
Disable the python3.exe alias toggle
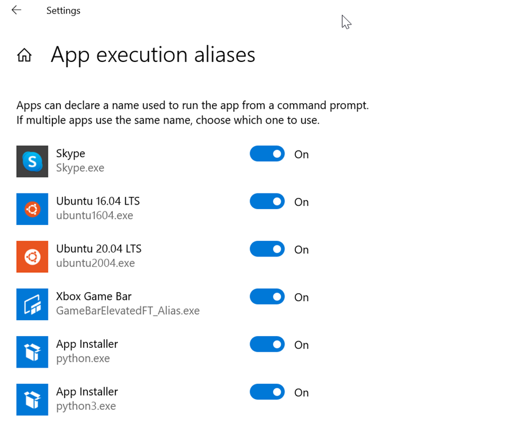click(x=267, y=392)
